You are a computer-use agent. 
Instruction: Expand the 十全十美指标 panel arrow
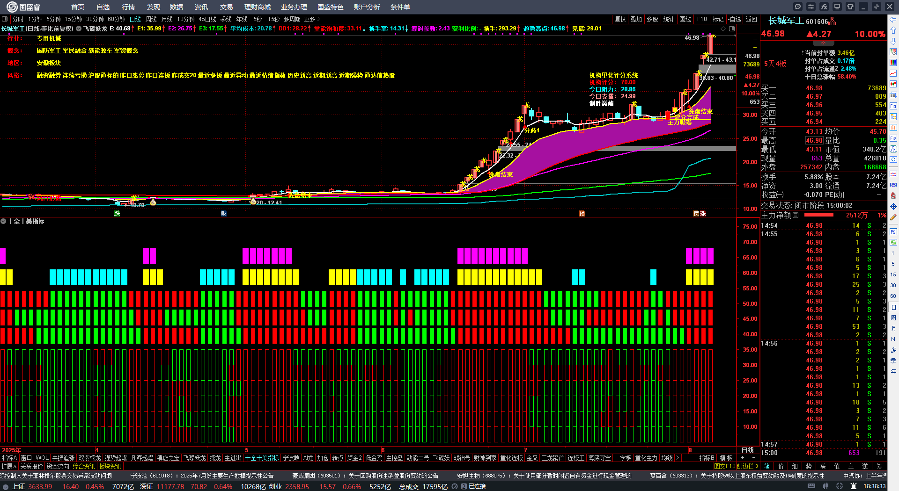tap(3, 221)
